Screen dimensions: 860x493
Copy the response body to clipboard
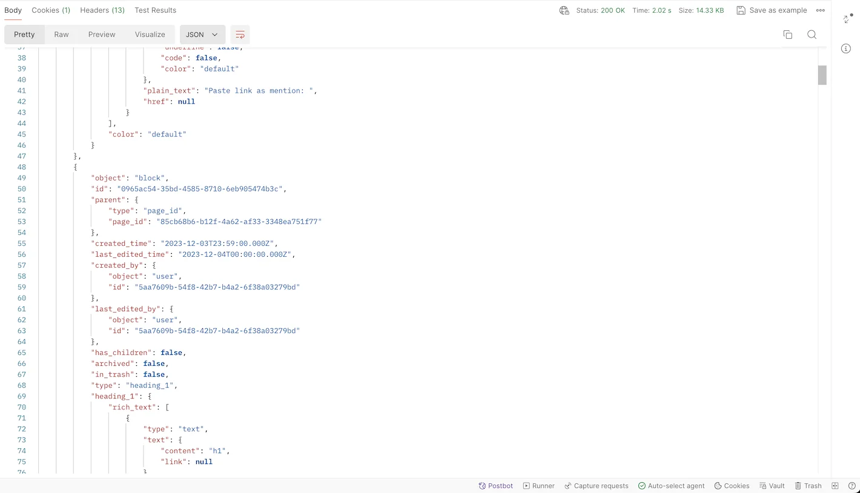[787, 35]
